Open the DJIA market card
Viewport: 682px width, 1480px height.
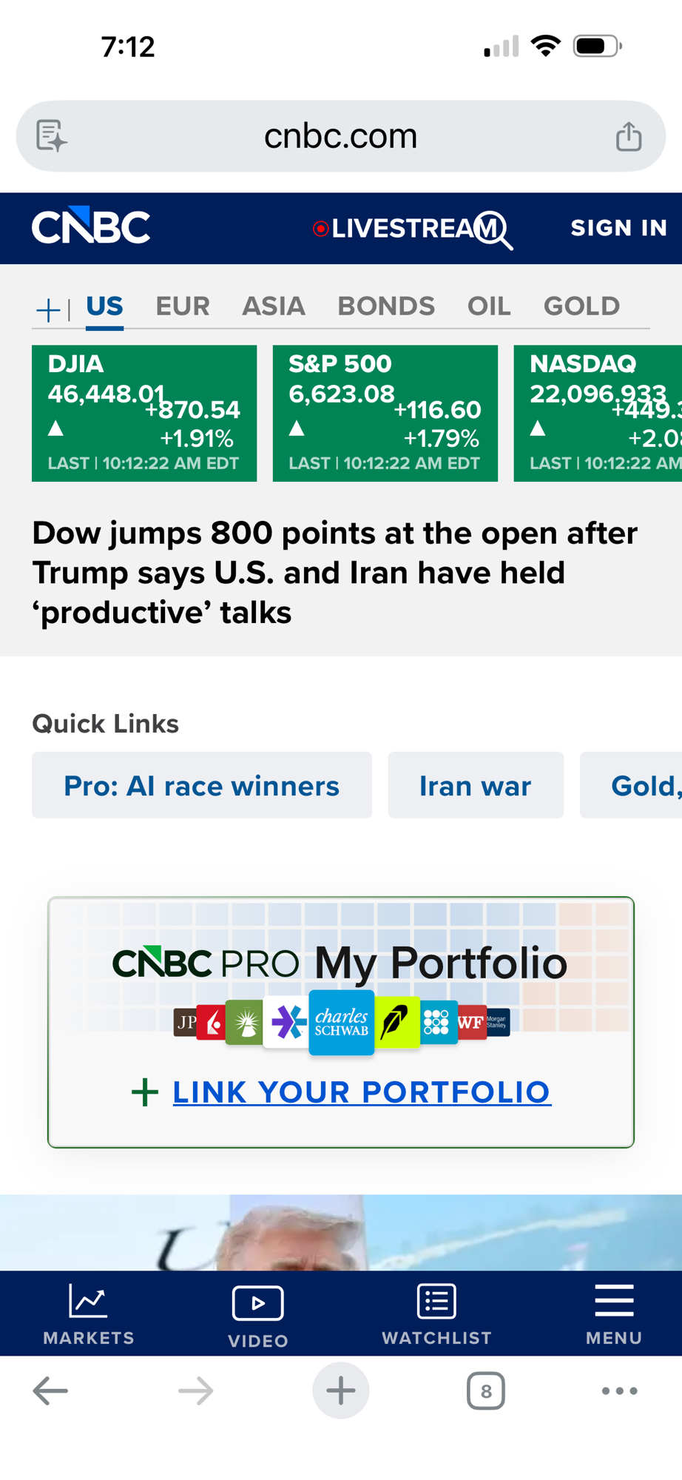(144, 413)
